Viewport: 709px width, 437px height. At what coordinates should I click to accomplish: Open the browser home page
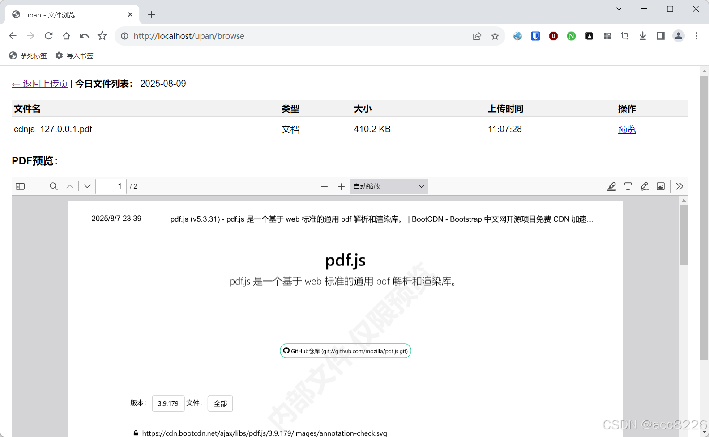66,36
